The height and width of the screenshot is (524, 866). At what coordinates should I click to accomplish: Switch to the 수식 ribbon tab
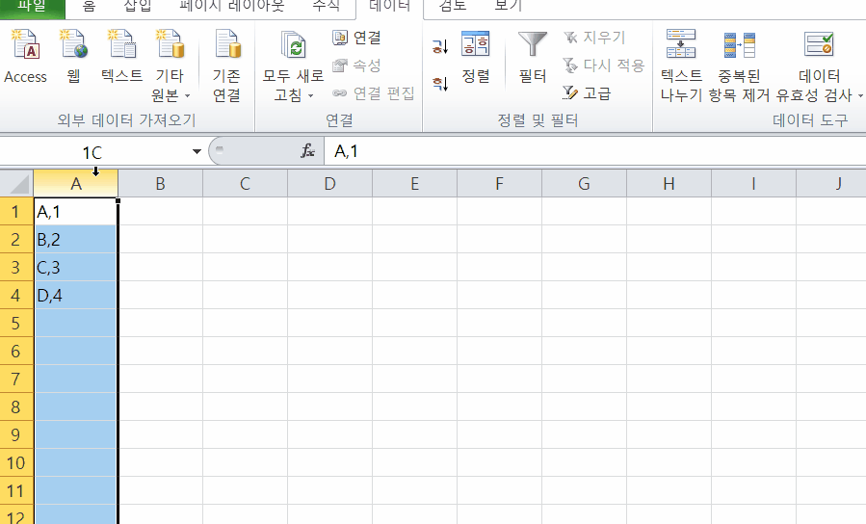coord(325,6)
